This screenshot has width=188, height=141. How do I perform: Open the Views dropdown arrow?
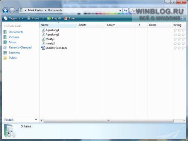[x=43, y=18]
